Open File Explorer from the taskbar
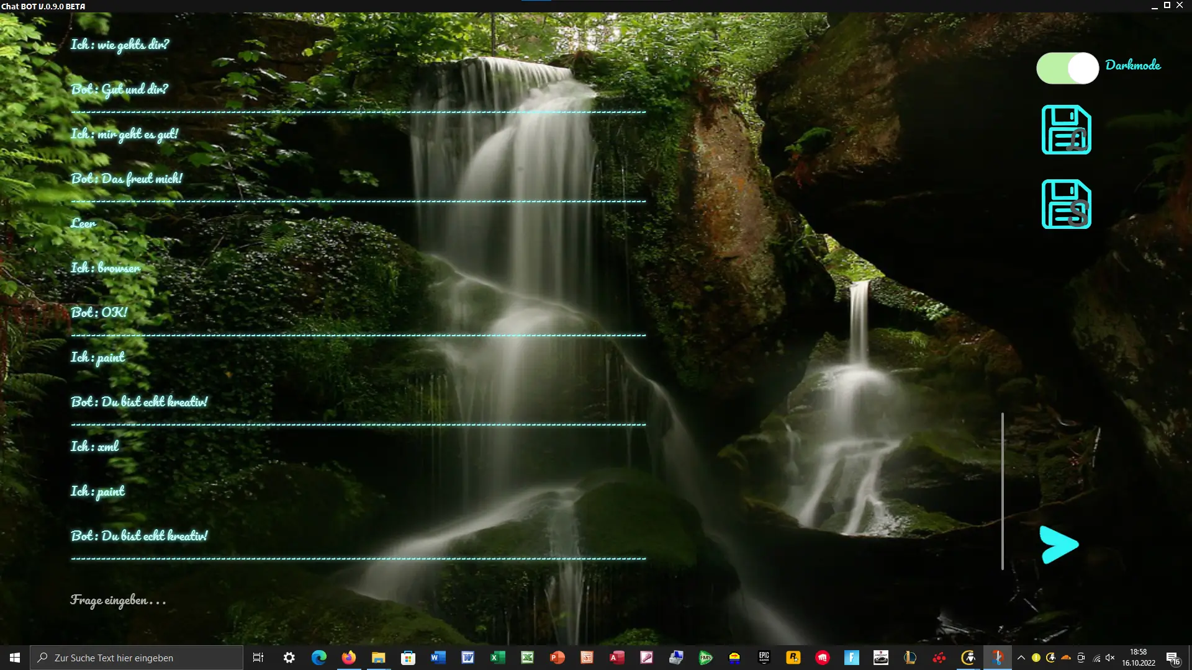The image size is (1192, 670). tap(378, 658)
